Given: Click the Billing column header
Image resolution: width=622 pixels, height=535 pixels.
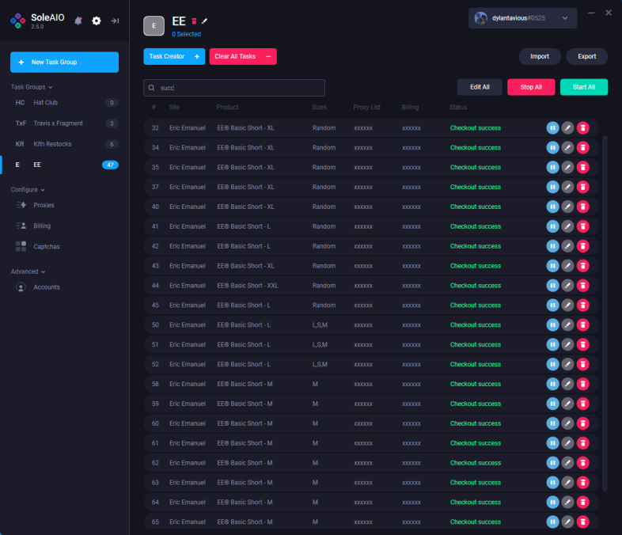Looking at the screenshot, I should pos(410,107).
